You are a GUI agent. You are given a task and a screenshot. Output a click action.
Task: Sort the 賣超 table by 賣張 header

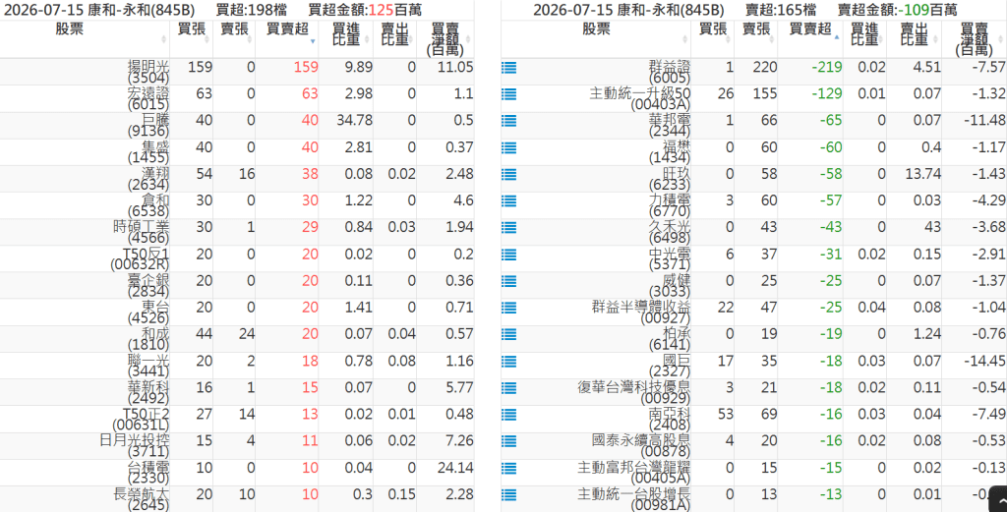tap(756, 39)
